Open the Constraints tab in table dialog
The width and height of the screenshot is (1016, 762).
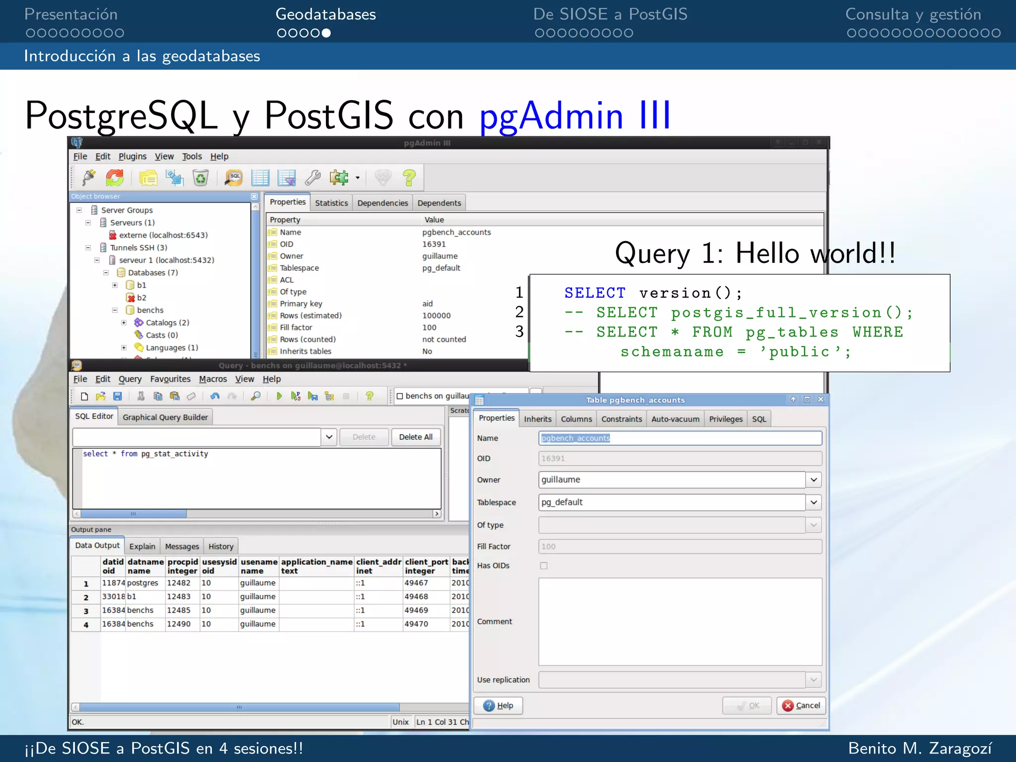pyautogui.click(x=622, y=419)
